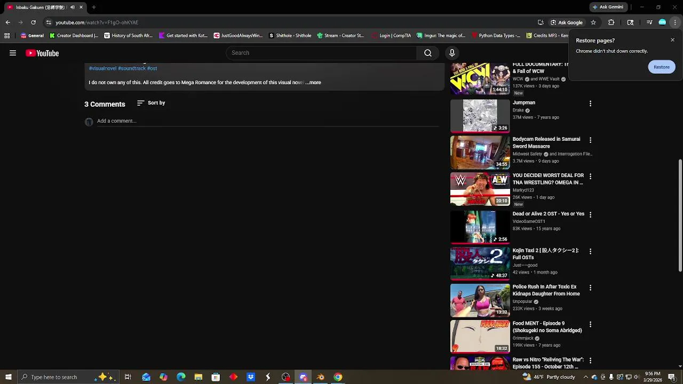Dismiss the Restore pages popup

672,40
